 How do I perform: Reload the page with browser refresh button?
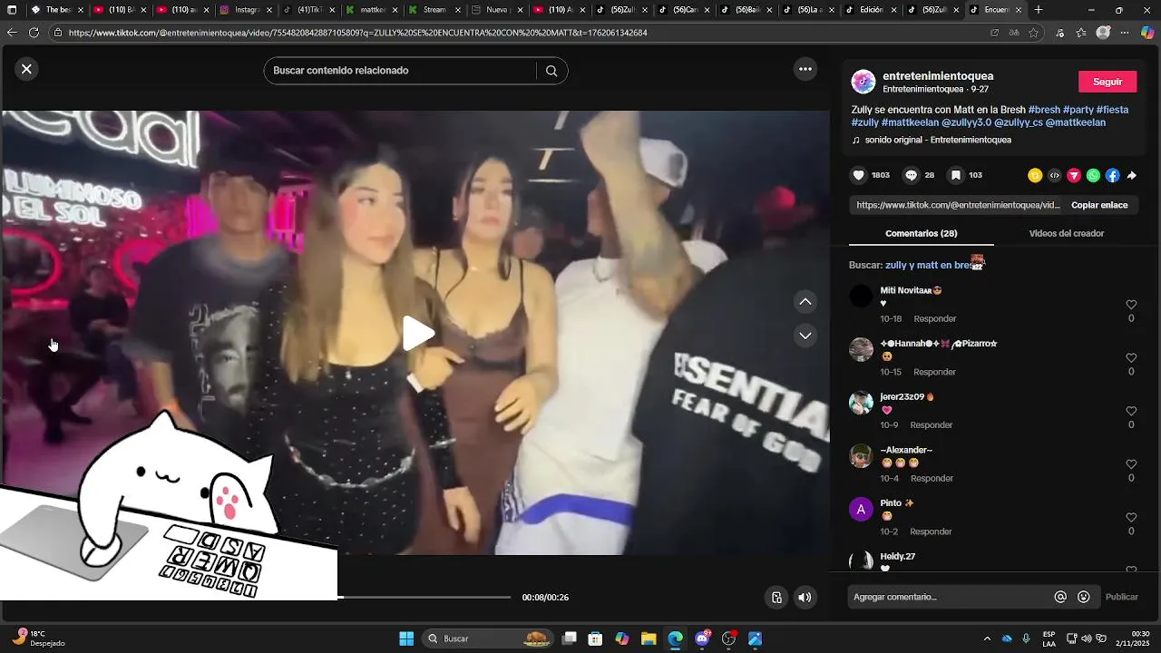tap(34, 33)
